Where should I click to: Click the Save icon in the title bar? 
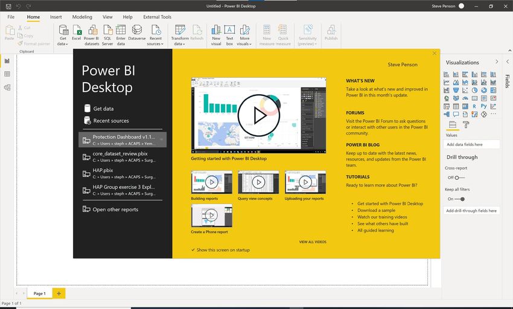(8, 6)
